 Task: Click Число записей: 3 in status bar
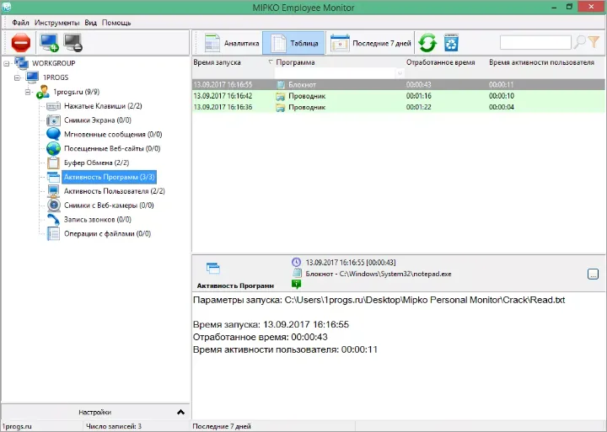114,426
